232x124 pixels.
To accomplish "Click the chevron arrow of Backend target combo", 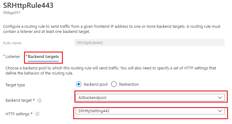I will [220, 97].
